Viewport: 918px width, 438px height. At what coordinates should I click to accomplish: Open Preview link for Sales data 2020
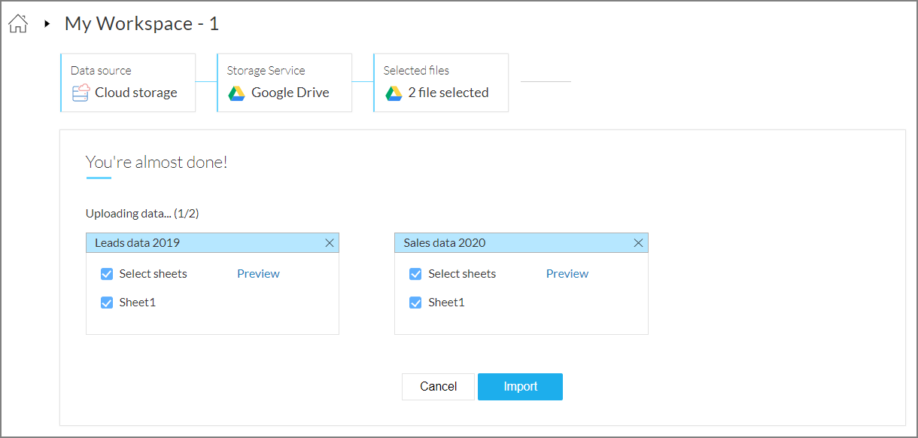point(567,274)
